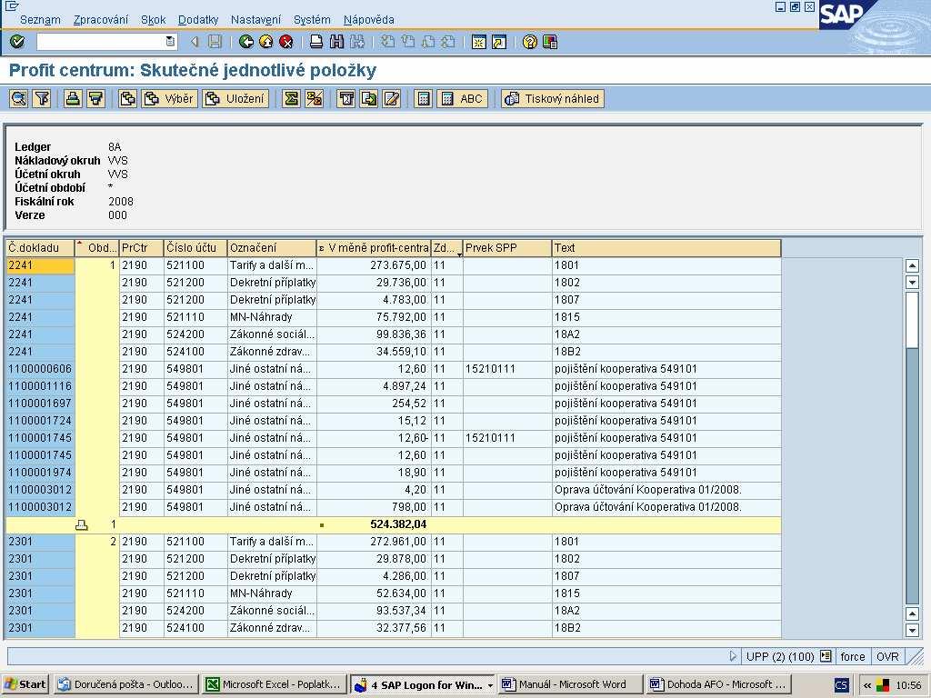Switch to Microsoft Excel Poplatk taskbar item

[275, 685]
